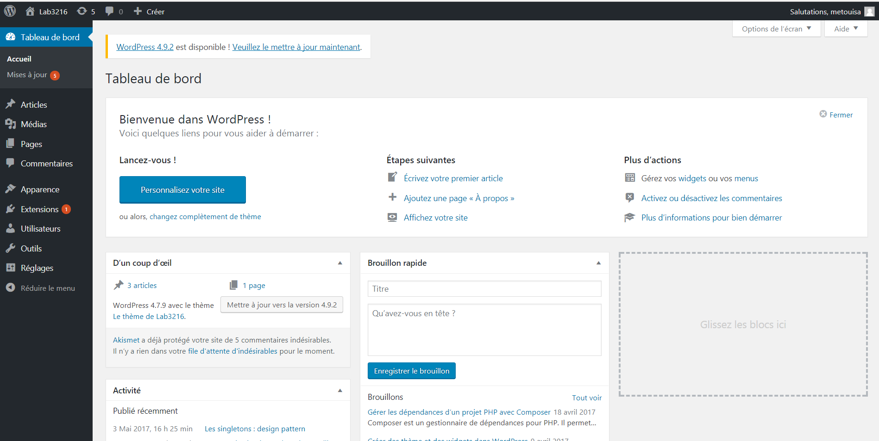Click the plus icon next to Créer
Viewport: 879px width, 441px height.
(138, 11)
